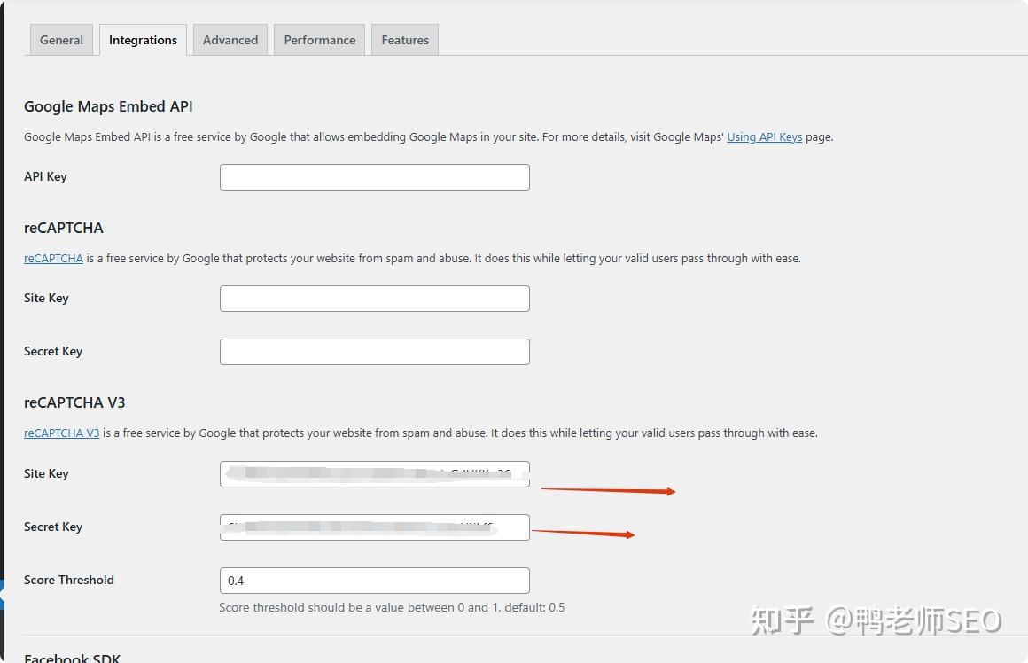Screen dimensions: 1028x663
Task: Select the filled reCAPTCHA V3 Site Key value
Action: click(374, 473)
